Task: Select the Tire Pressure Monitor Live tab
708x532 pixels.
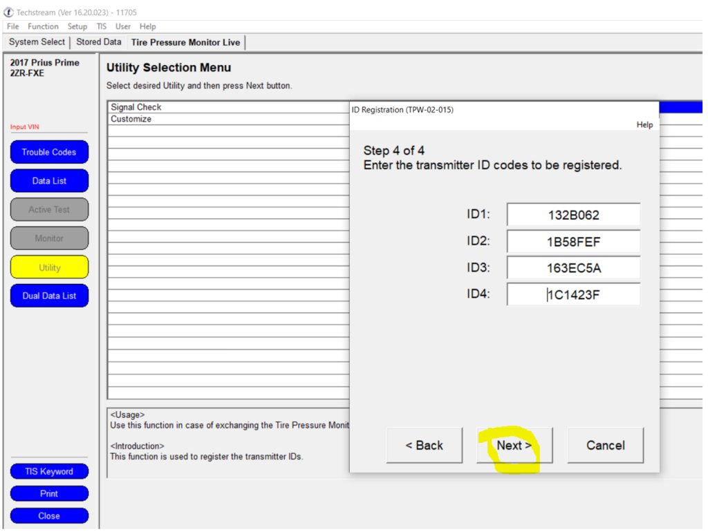Action: pyautogui.click(x=185, y=42)
